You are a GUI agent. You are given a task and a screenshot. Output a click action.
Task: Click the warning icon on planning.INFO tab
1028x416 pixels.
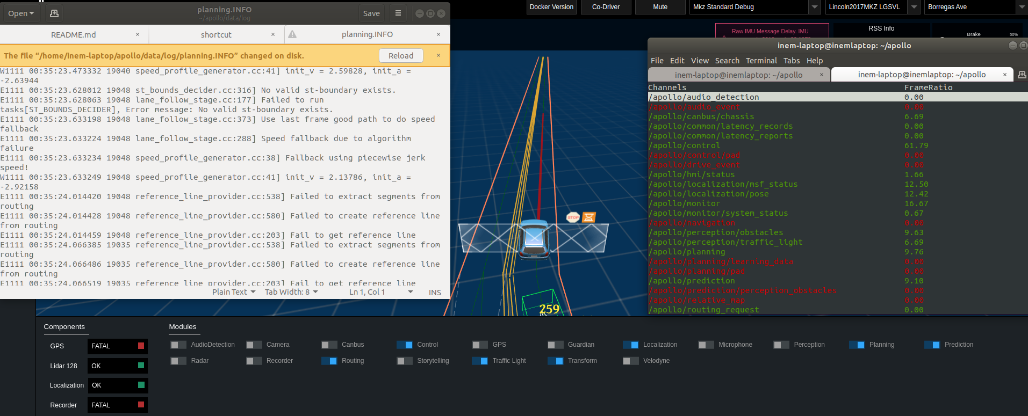(292, 34)
